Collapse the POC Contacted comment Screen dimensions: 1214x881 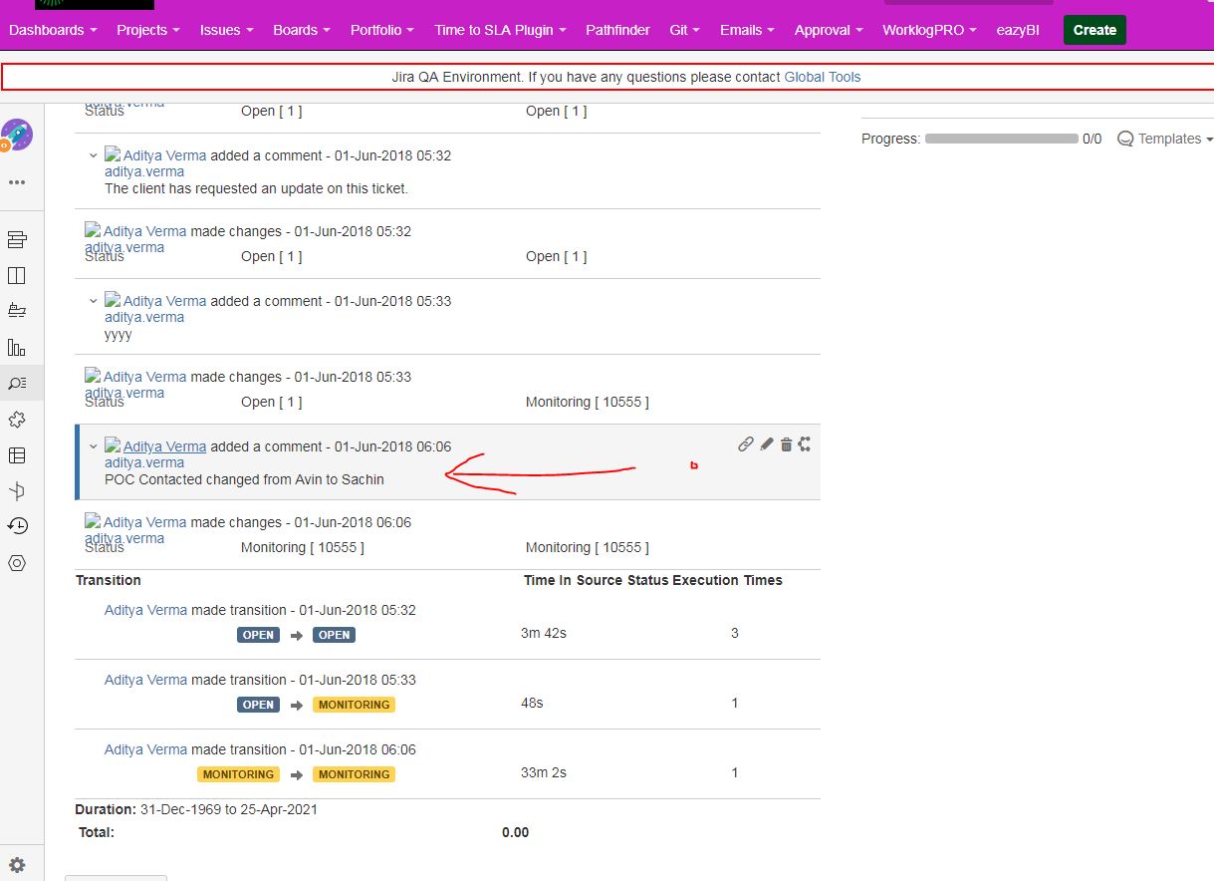point(94,446)
